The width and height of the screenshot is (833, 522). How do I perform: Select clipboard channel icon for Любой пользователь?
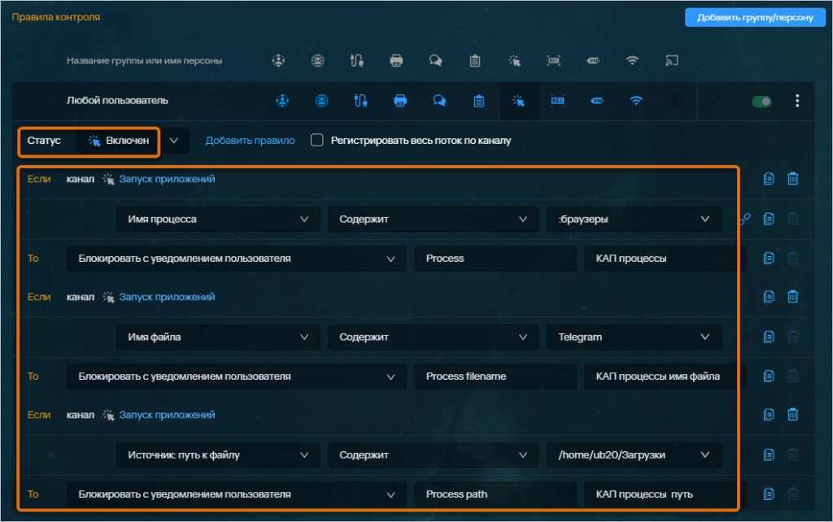click(479, 101)
